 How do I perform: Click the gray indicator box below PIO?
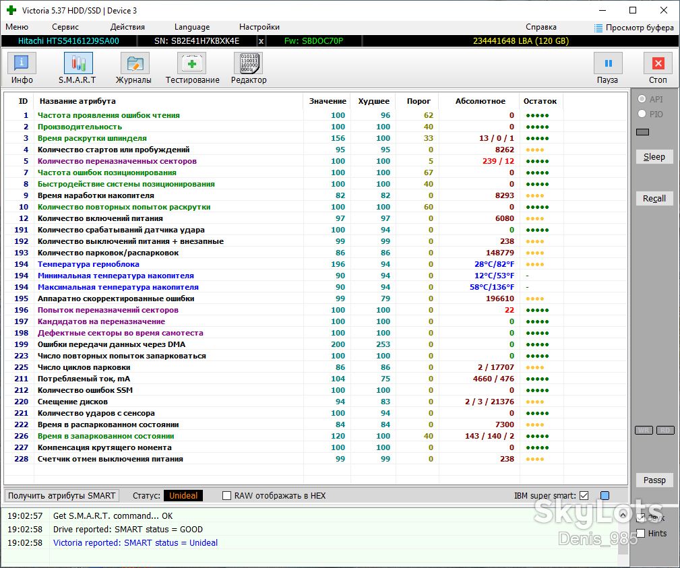click(643, 132)
